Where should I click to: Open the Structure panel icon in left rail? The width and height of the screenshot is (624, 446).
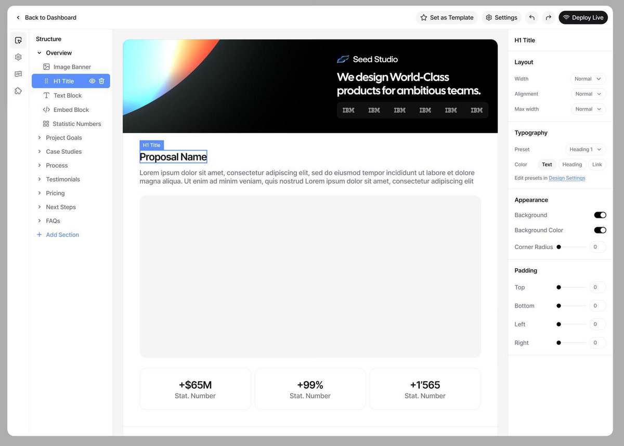pos(18,40)
